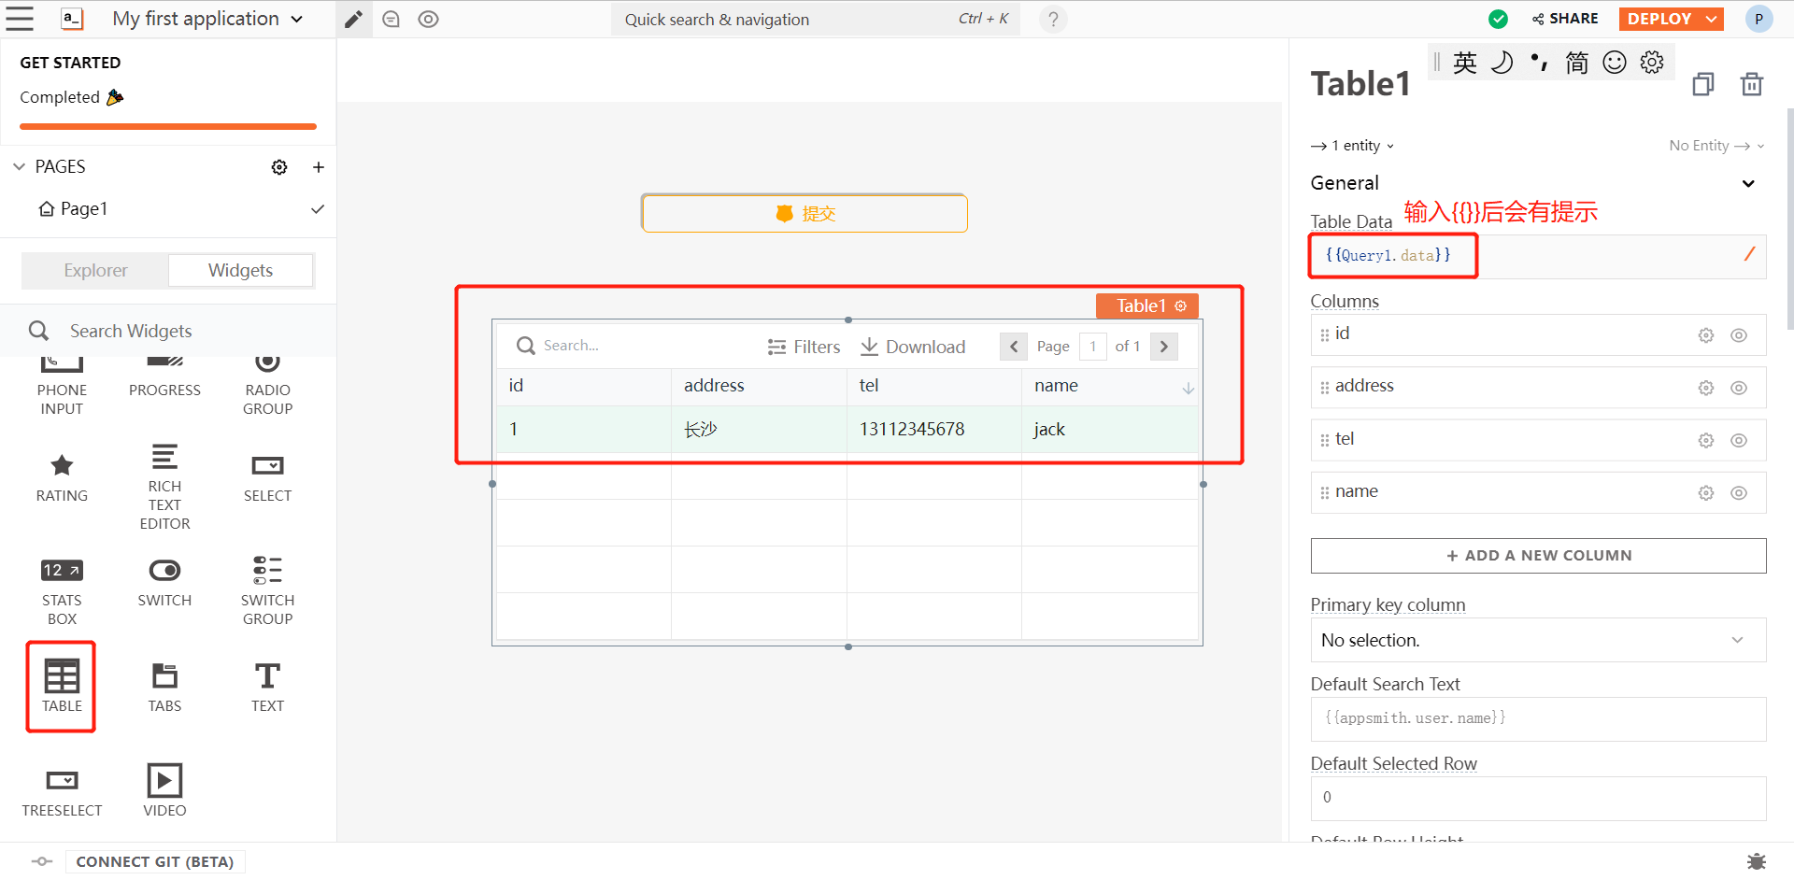
Task: Collapse the General section
Action: (x=1747, y=183)
